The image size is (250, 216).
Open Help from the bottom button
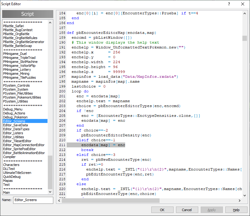pyautogui.click(x=236, y=210)
